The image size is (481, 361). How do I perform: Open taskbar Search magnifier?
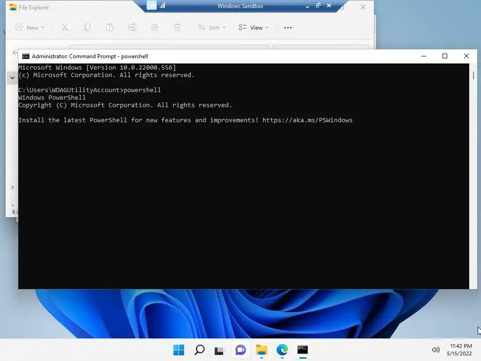click(199, 350)
